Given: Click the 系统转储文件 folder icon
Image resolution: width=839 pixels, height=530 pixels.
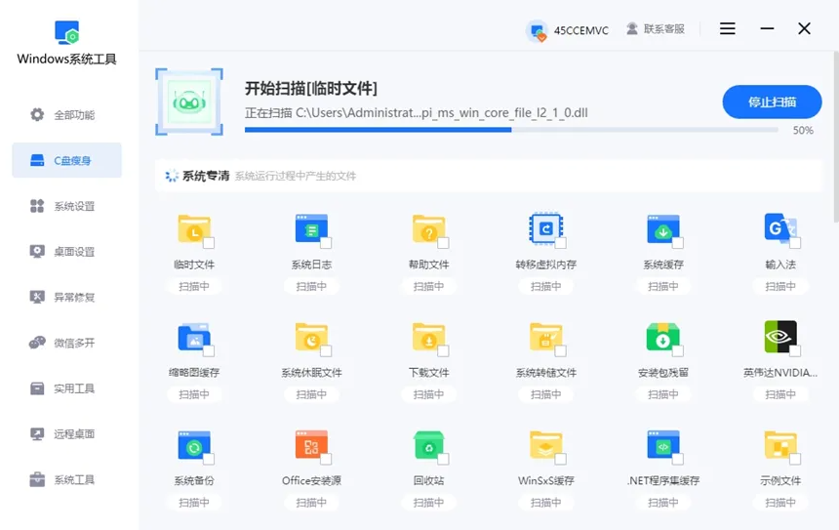Looking at the screenshot, I should tap(545, 338).
